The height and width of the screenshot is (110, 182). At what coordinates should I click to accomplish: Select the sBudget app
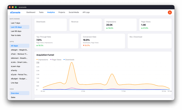point(19,79)
